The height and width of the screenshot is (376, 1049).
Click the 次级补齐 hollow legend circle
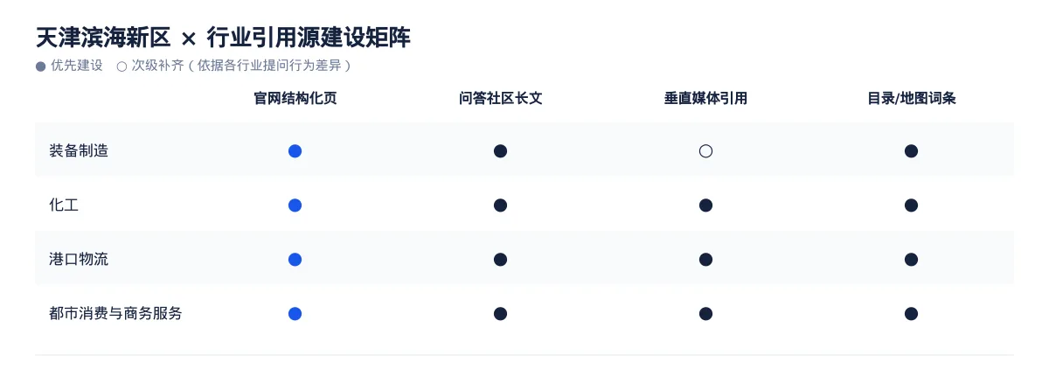click(122, 66)
